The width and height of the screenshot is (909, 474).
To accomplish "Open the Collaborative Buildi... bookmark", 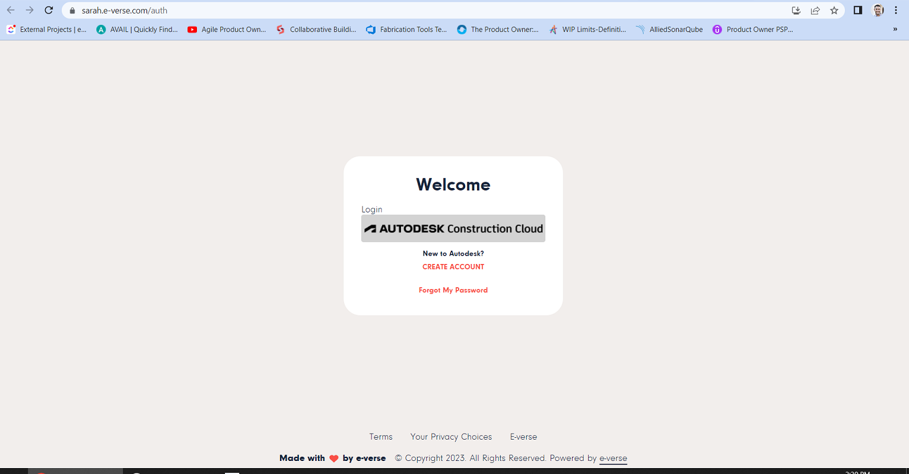I will [316, 29].
